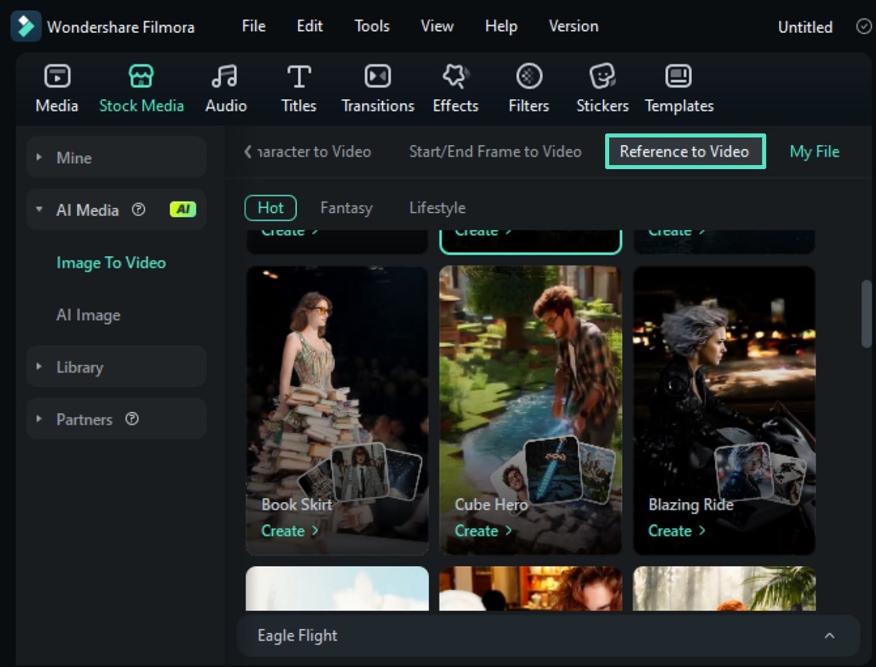The width and height of the screenshot is (876, 667).
Task: Click the AI Media help question icon
Action: (138, 210)
